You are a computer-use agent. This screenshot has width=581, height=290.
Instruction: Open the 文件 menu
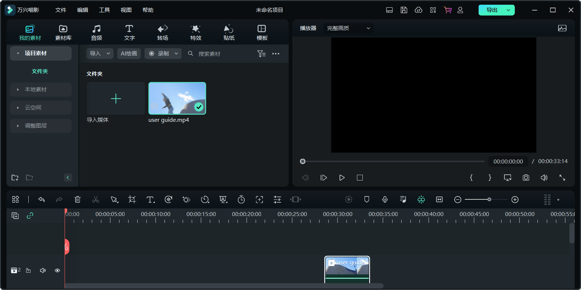tap(61, 10)
